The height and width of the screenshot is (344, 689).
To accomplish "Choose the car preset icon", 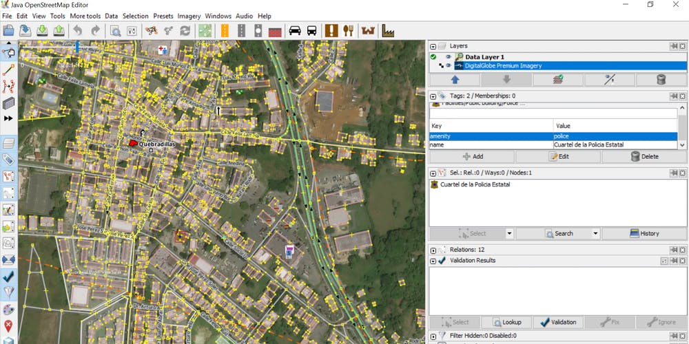I will coord(295,30).
